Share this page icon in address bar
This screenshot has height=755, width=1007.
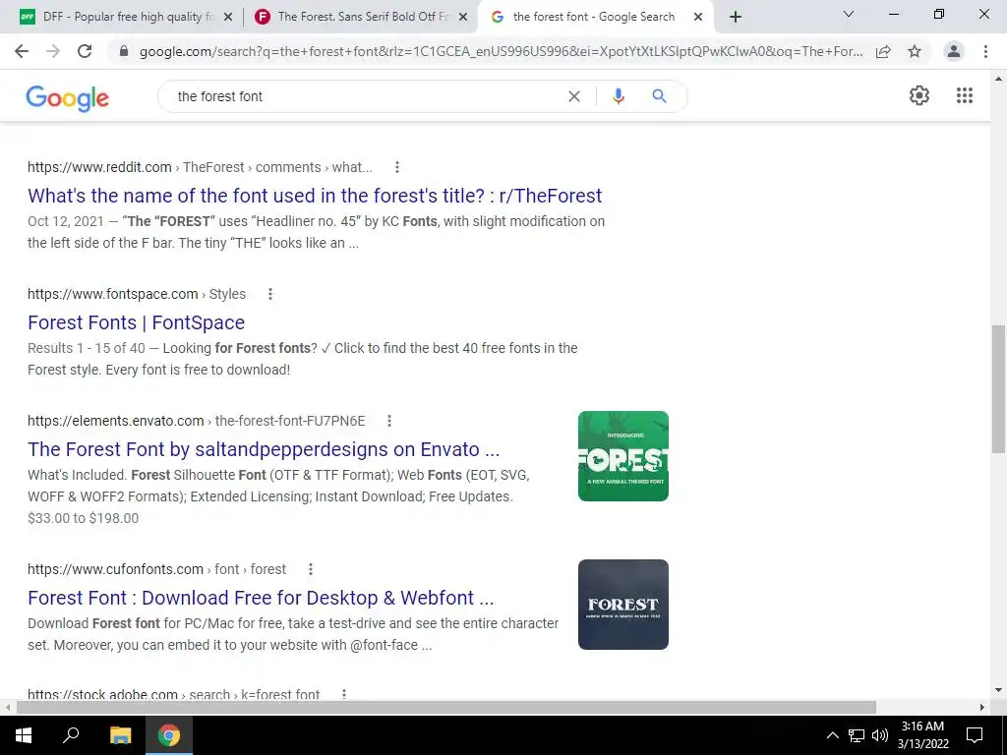tap(883, 51)
